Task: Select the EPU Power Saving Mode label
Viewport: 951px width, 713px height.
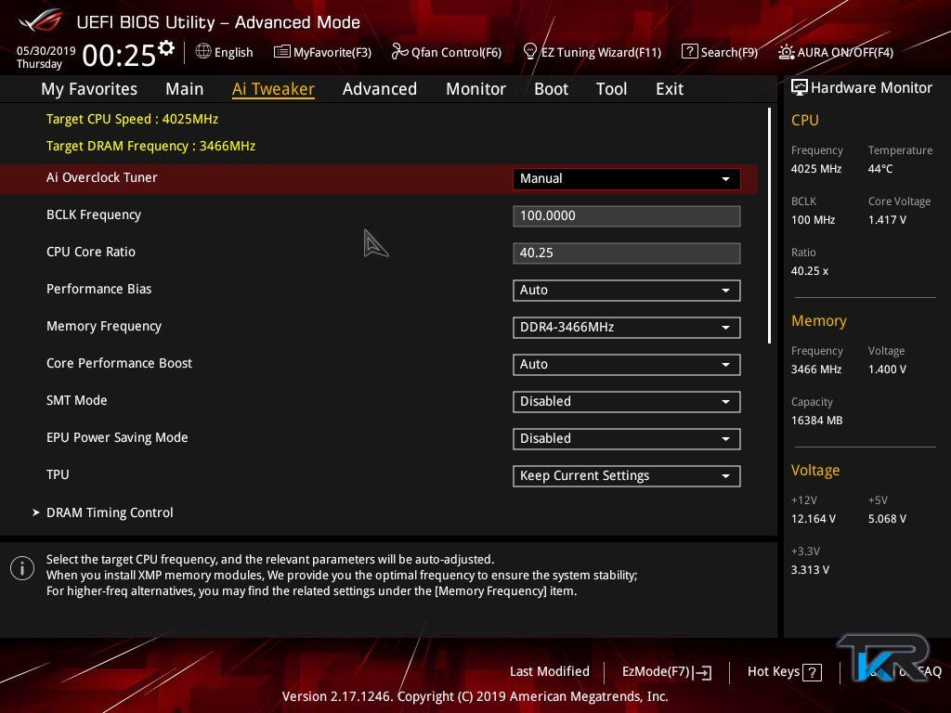Action: click(x=117, y=438)
